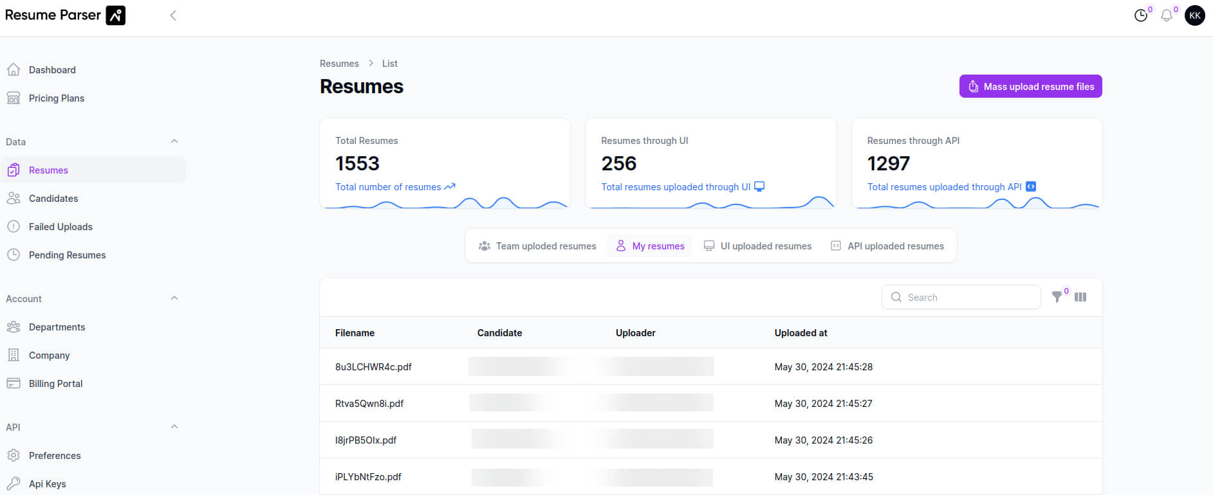Switch to API uploaded resumes tab
This screenshot has width=1213, height=495.
click(x=887, y=246)
